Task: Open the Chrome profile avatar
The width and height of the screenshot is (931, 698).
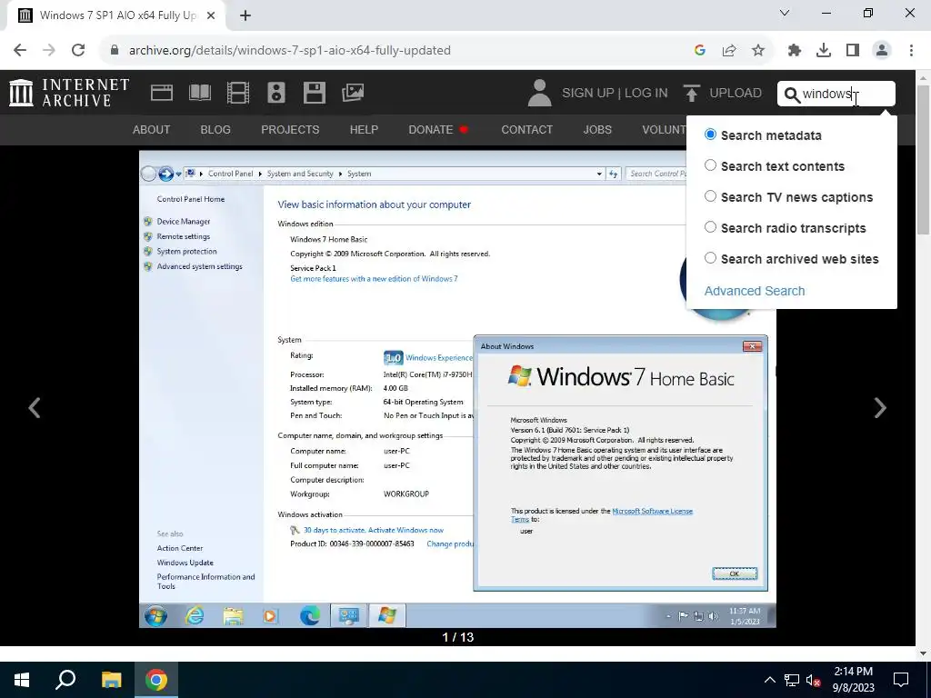Action: coord(882,51)
